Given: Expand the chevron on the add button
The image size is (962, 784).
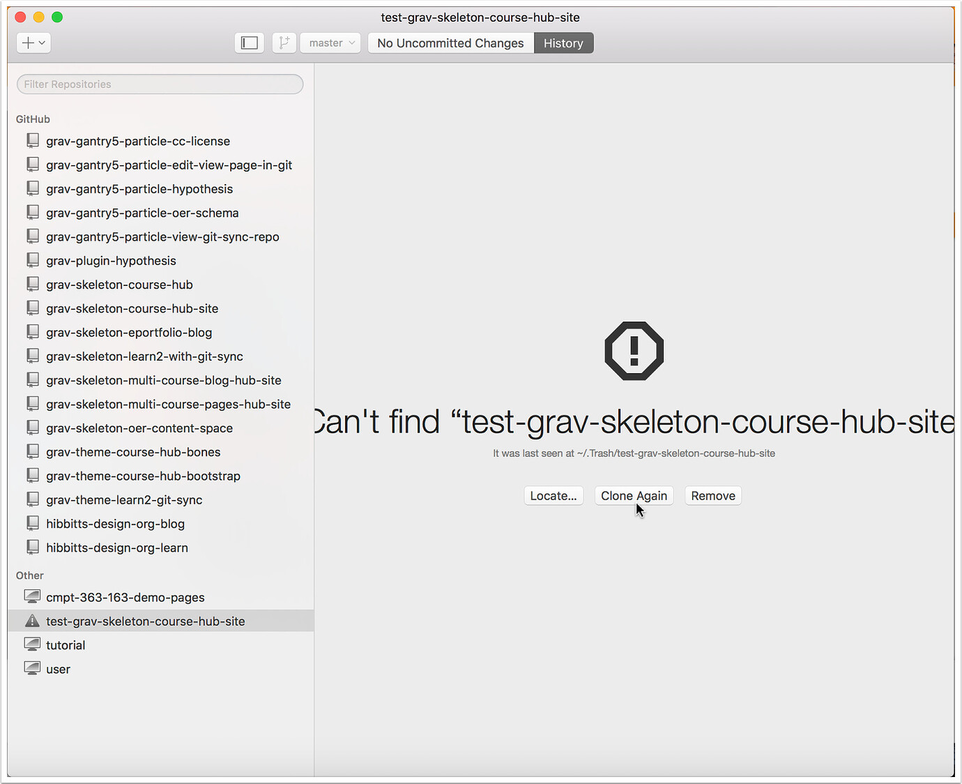Looking at the screenshot, I should pyautogui.click(x=41, y=43).
